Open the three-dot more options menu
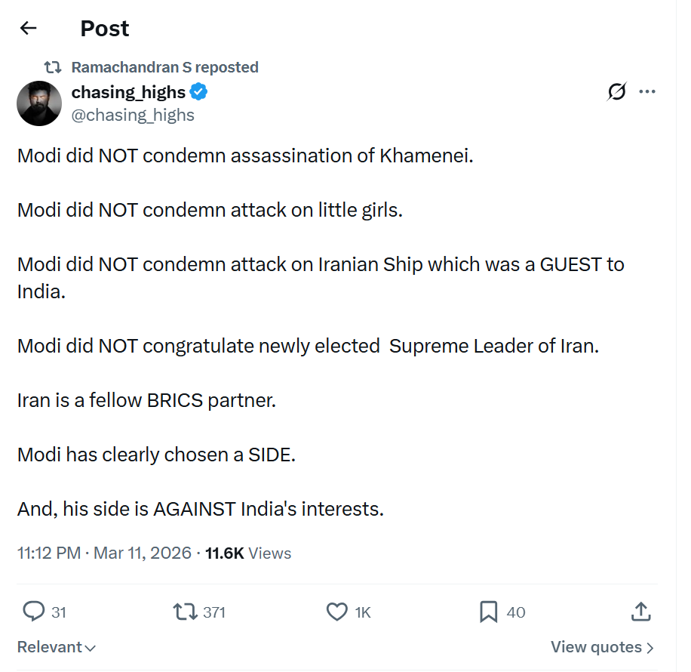The image size is (691, 672). click(647, 92)
